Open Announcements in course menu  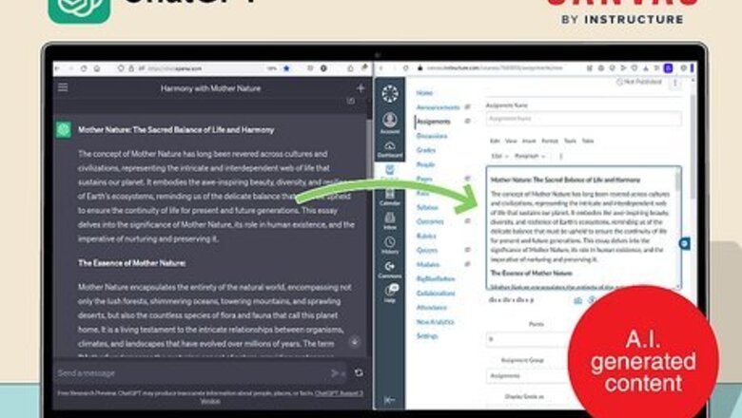click(x=439, y=107)
